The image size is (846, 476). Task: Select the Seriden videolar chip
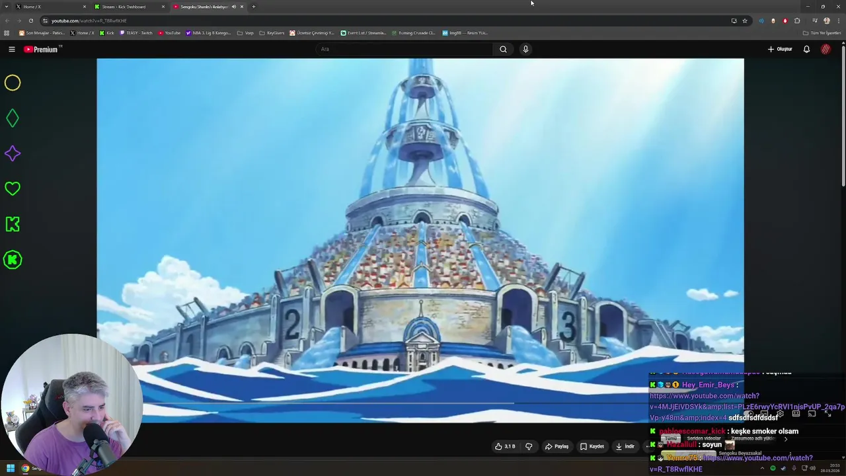[704, 438]
